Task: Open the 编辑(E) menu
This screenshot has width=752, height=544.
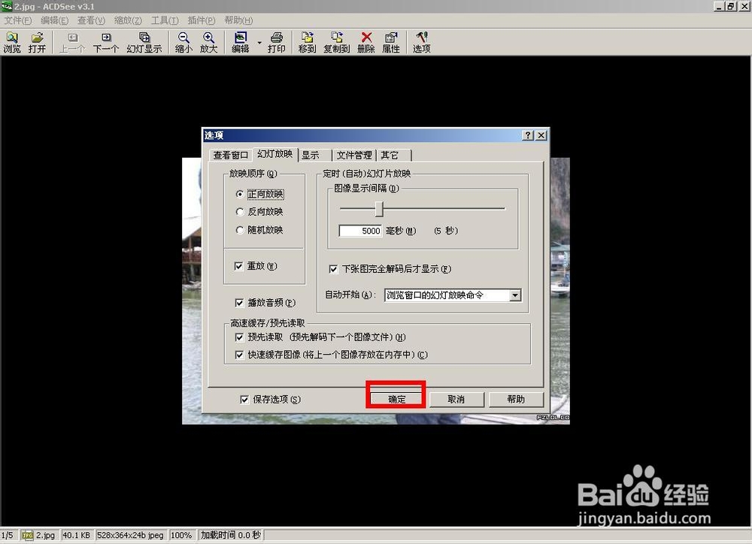Action: pyautogui.click(x=55, y=20)
